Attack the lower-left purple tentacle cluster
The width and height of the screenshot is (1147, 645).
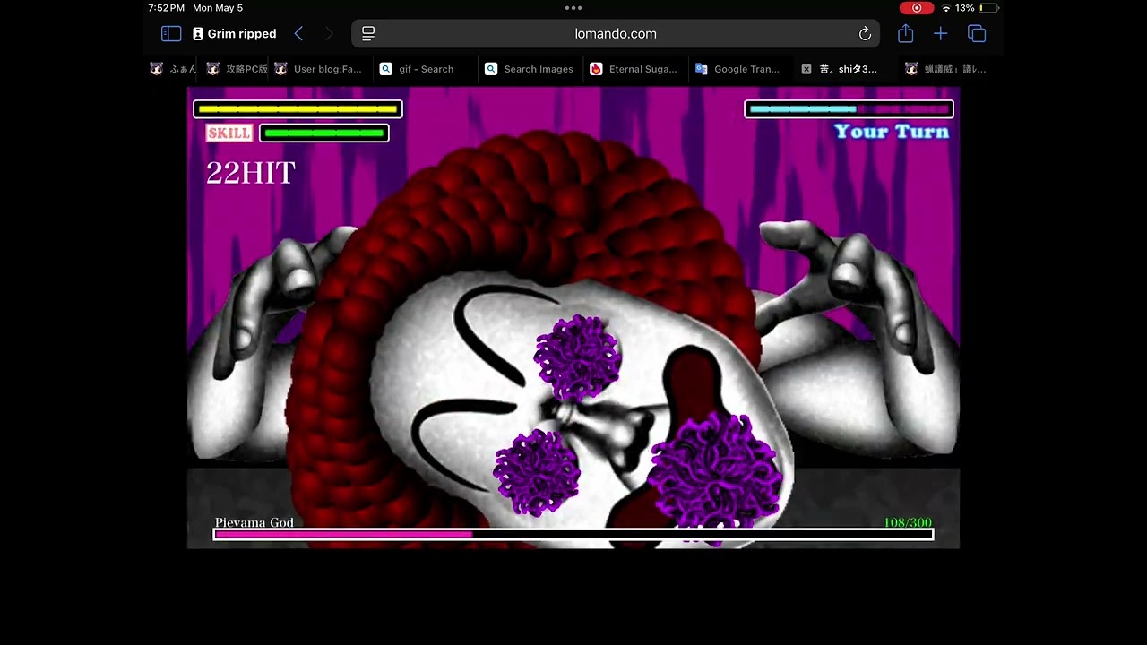tap(537, 472)
